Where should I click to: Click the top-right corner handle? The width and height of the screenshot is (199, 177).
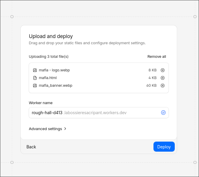coord(195,17)
